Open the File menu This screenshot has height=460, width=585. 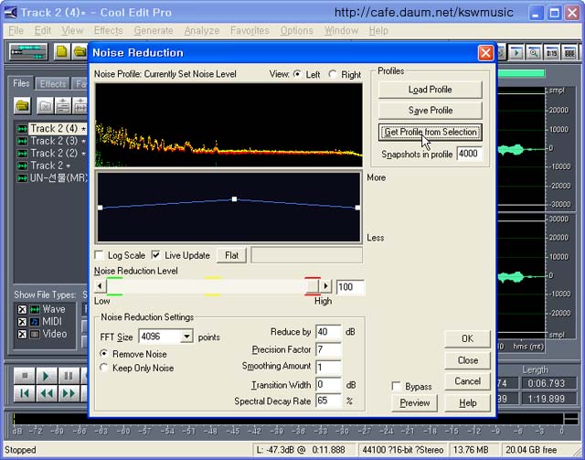pyautogui.click(x=16, y=30)
